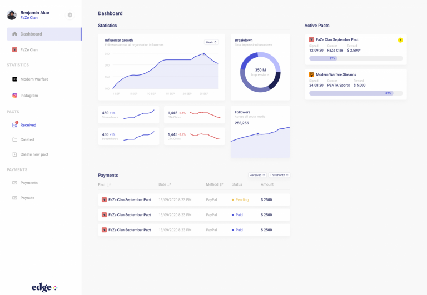The width and height of the screenshot is (427, 295).
Task: Click the $ 5,000 reward value
Action: pyautogui.click(x=360, y=85)
